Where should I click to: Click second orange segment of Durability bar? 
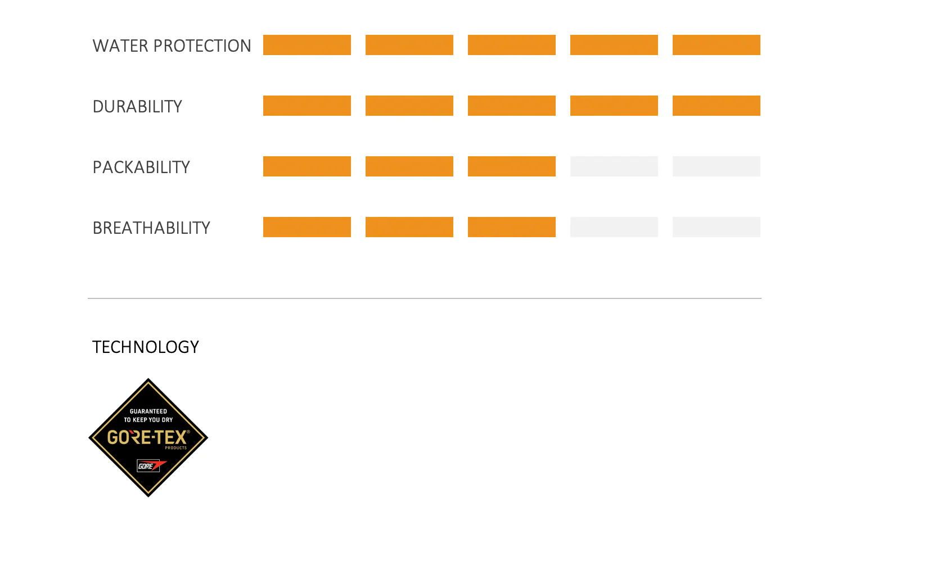(x=409, y=106)
